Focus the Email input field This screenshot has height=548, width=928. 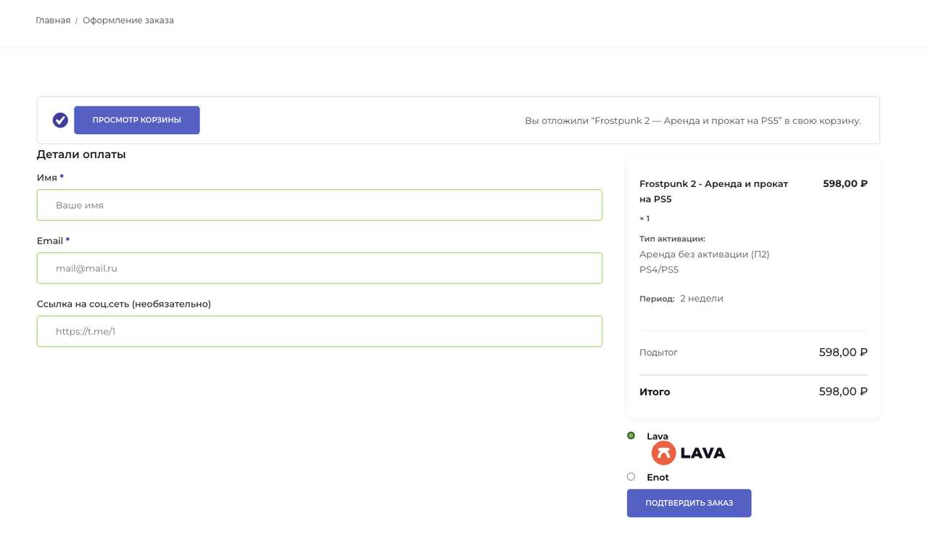point(320,268)
